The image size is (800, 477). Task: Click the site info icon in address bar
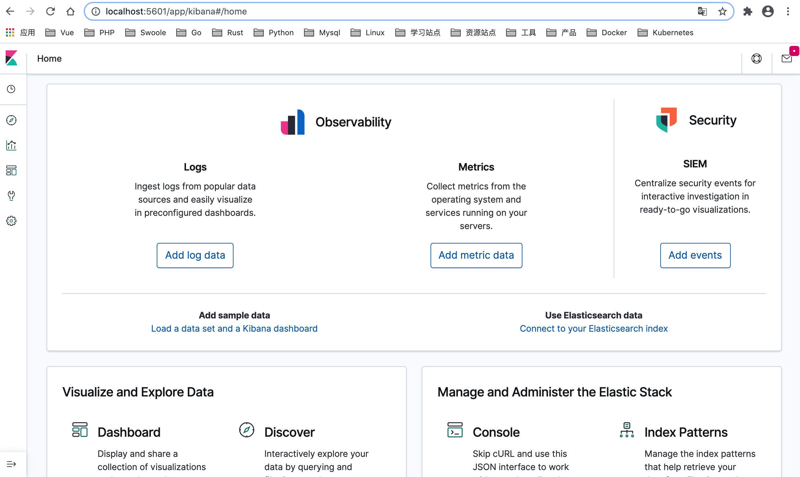click(x=96, y=12)
